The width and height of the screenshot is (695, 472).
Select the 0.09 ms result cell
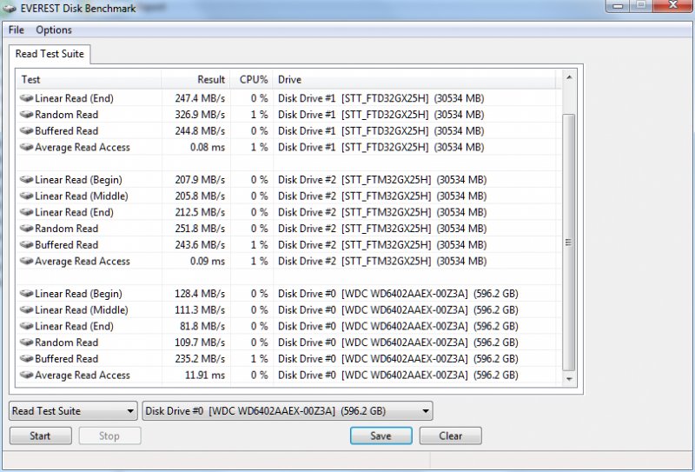click(208, 261)
